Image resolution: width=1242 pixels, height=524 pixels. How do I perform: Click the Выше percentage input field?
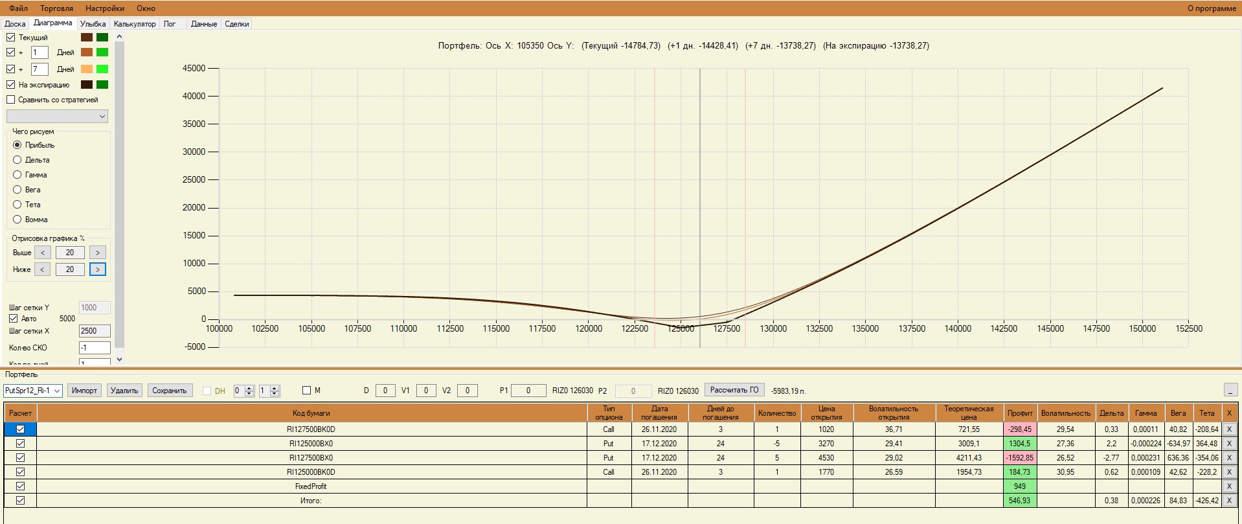pyautogui.click(x=70, y=253)
